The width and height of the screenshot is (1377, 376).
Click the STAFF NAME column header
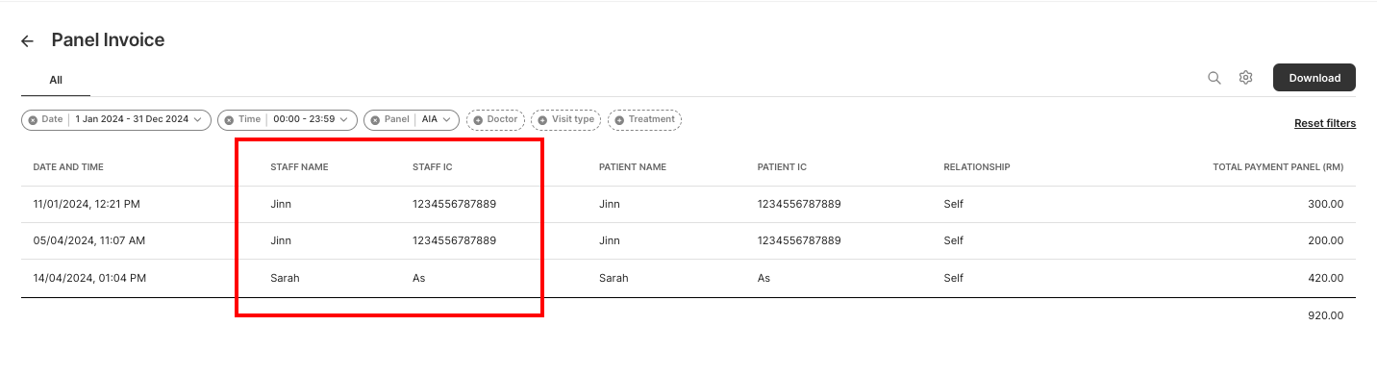299,167
